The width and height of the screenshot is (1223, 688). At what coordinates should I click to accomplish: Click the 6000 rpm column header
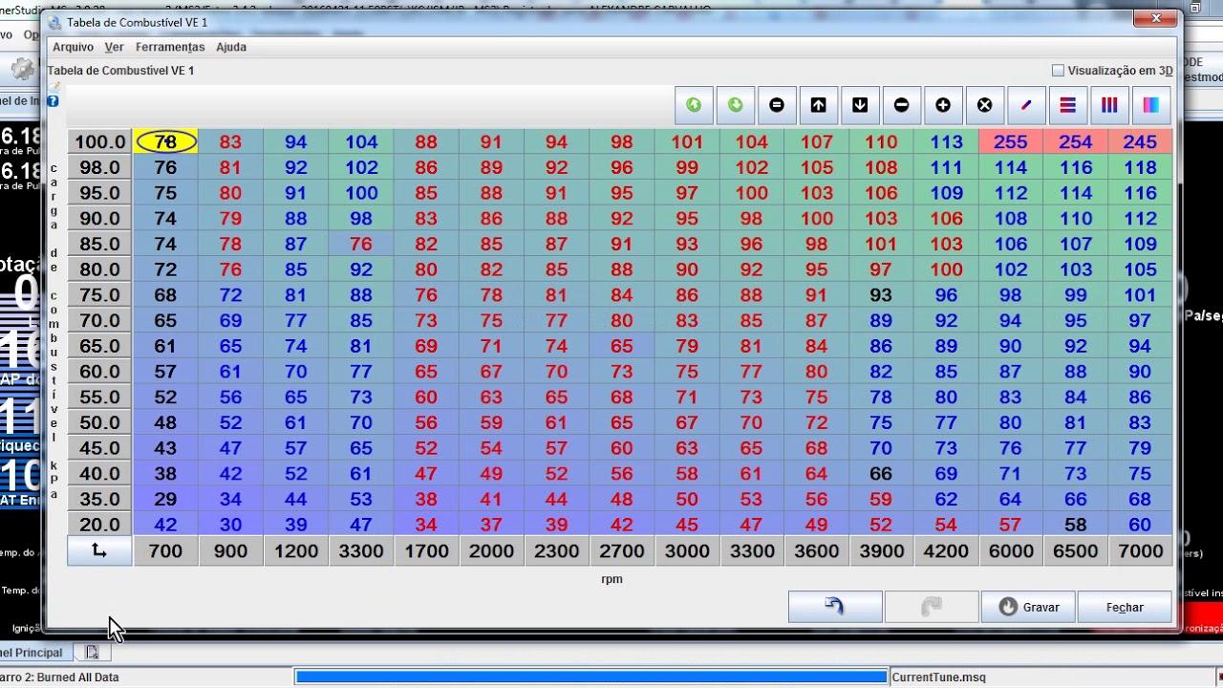click(1011, 551)
